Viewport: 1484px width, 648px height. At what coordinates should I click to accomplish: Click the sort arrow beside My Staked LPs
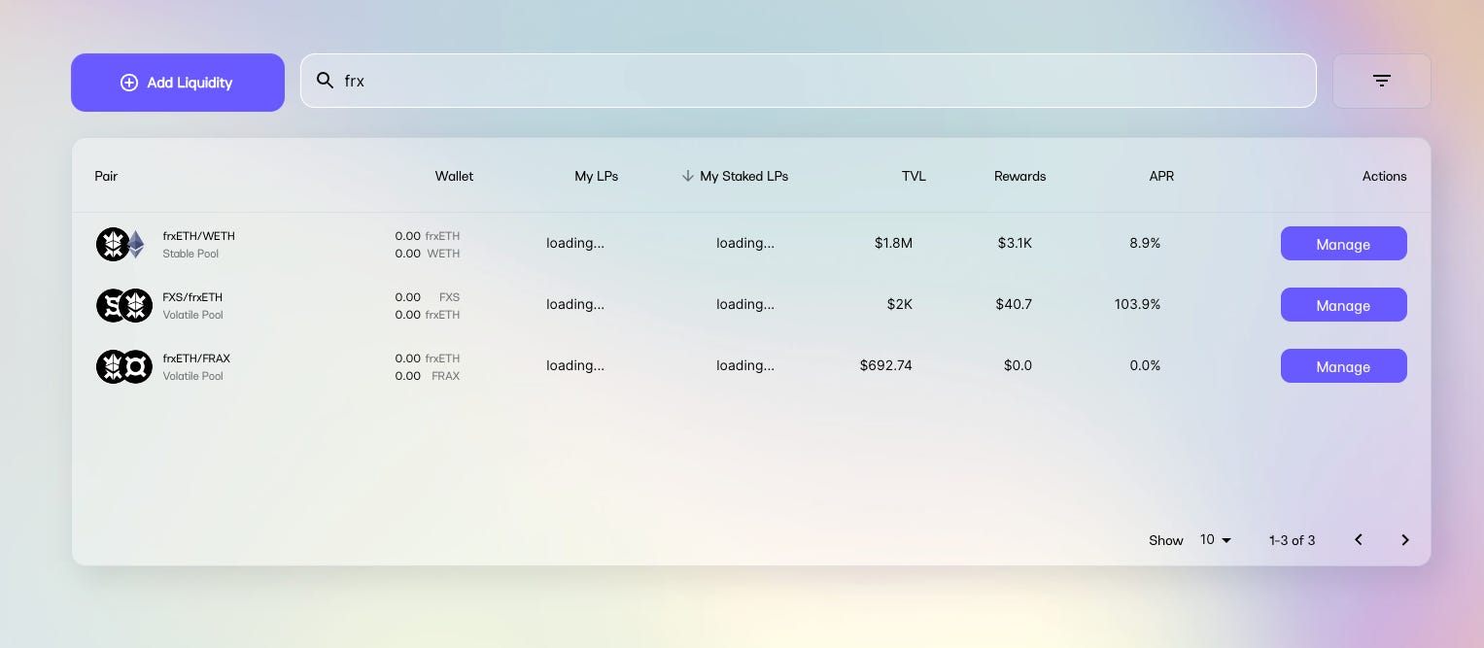(x=687, y=176)
